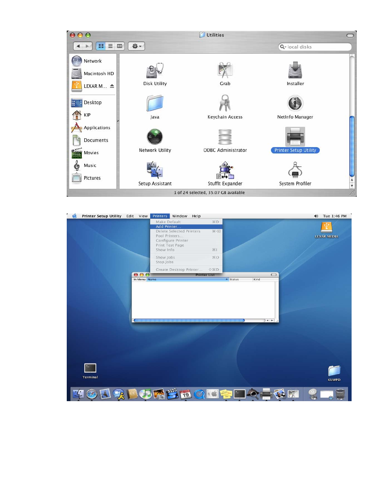The image size is (379, 491).
Task: Open iCal from the Dock
Action: [x=186, y=394]
